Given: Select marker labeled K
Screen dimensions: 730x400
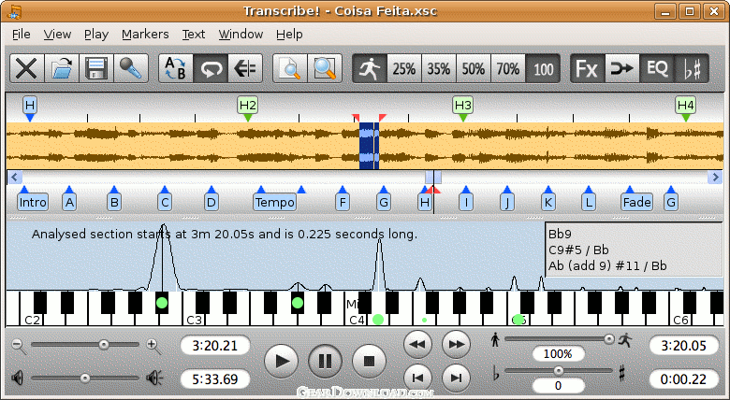Looking at the screenshot, I should point(547,202).
